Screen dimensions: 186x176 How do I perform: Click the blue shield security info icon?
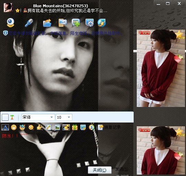coord(5,33)
